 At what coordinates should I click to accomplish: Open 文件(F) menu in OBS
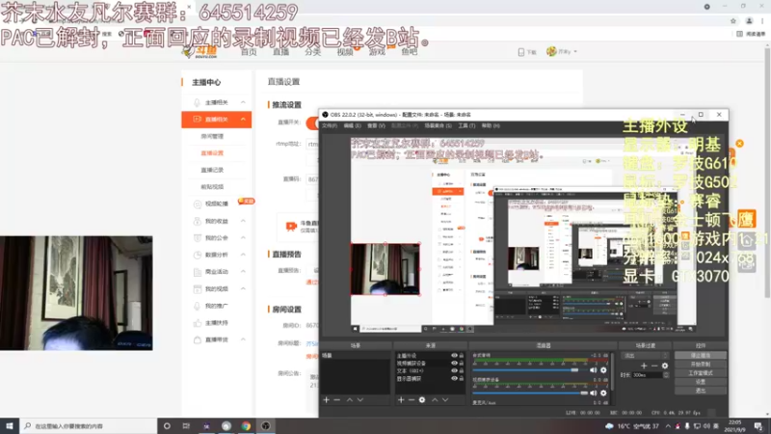point(330,126)
